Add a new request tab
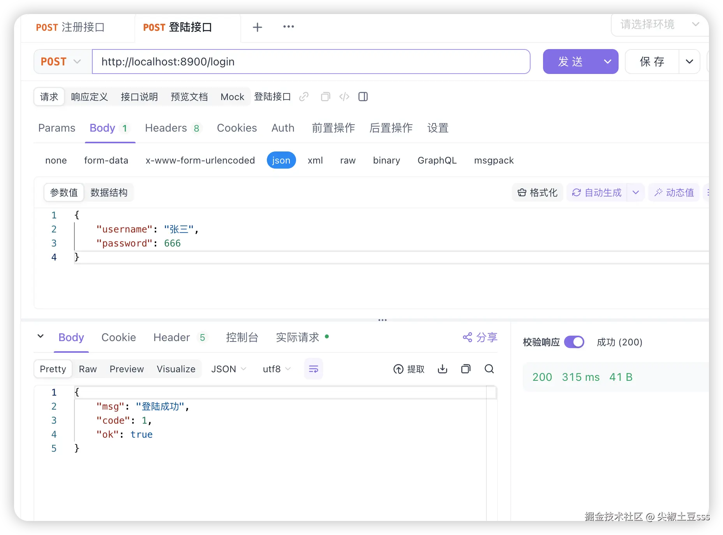This screenshot has width=723, height=535. pyautogui.click(x=257, y=27)
